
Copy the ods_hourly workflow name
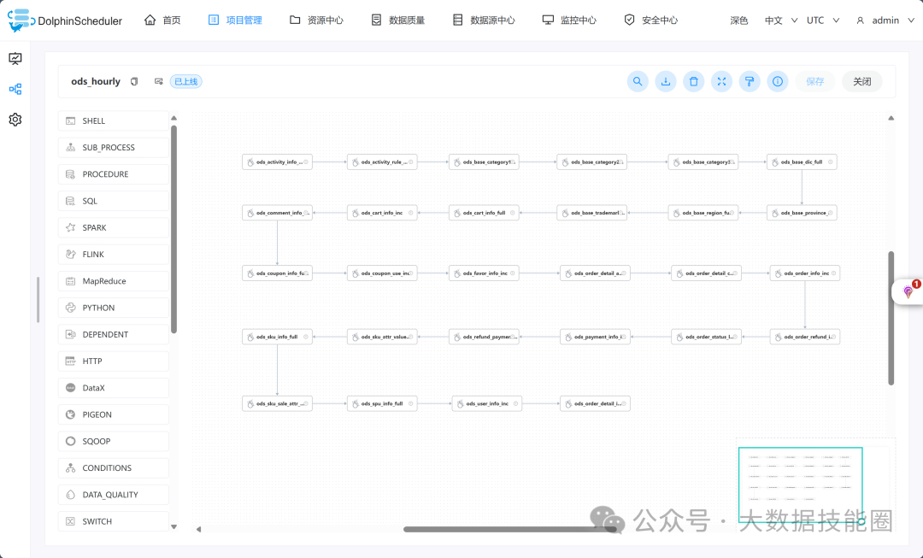(x=134, y=81)
